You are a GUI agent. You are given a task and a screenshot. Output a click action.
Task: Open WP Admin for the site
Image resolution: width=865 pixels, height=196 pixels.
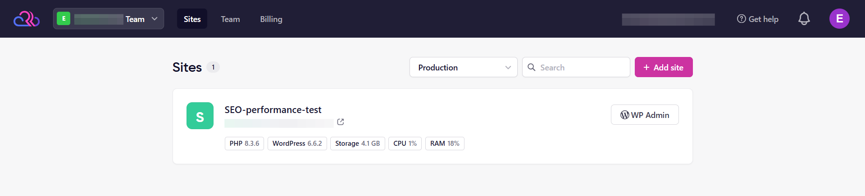coord(645,115)
